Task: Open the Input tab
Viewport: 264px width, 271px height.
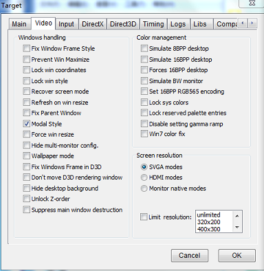Action: [66, 24]
